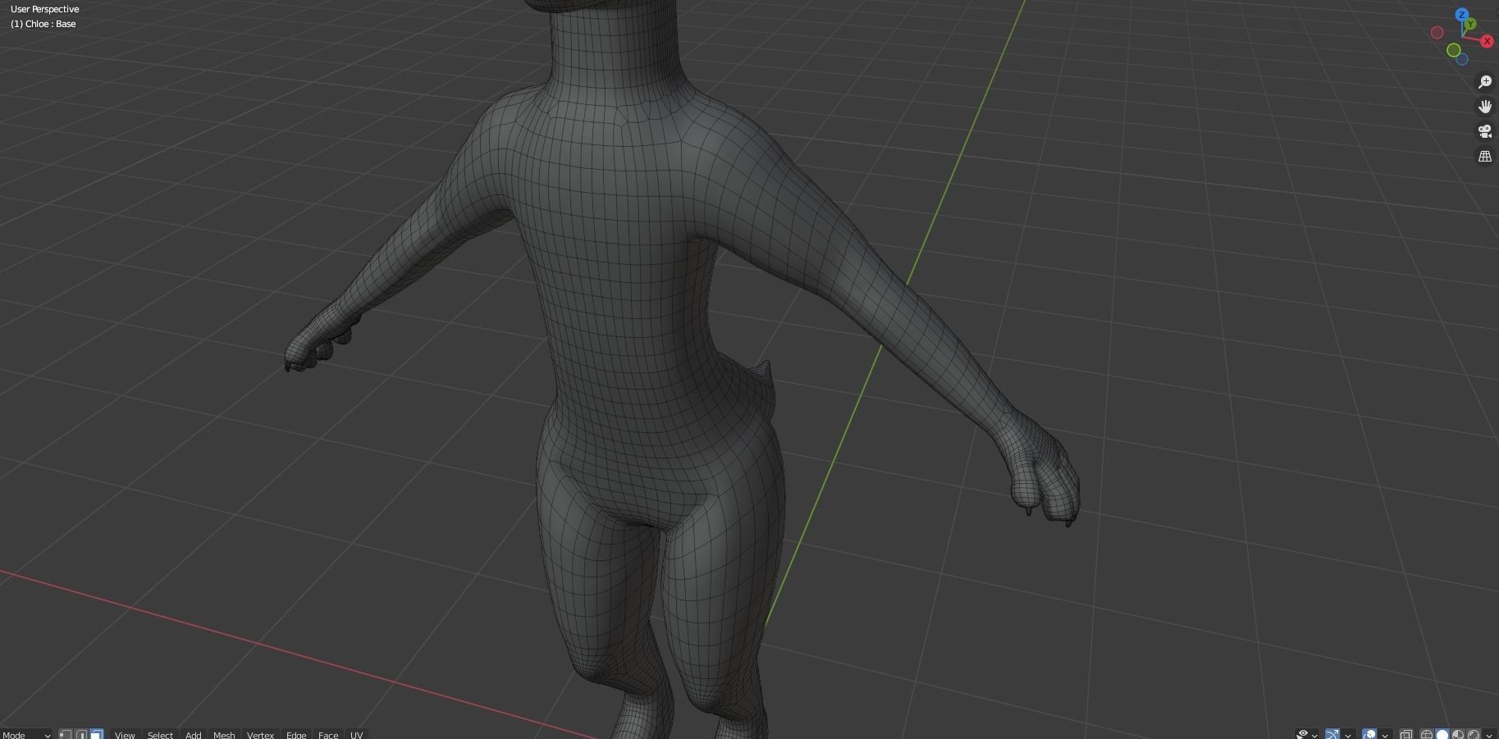Screen dimensions: 1499x739
Task: Open the Face menu
Action: [x=328, y=734]
